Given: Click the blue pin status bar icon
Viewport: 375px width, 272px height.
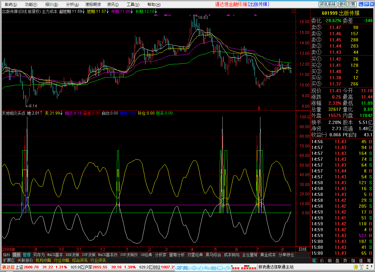Looking at the screenshot, I should point(372,266).
